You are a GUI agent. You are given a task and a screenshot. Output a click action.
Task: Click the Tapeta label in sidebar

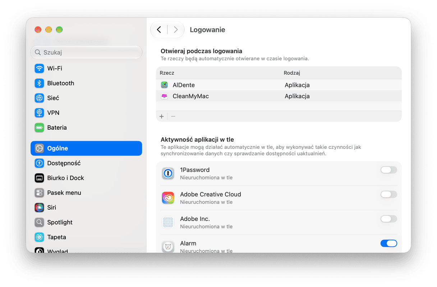coord(57,237)
